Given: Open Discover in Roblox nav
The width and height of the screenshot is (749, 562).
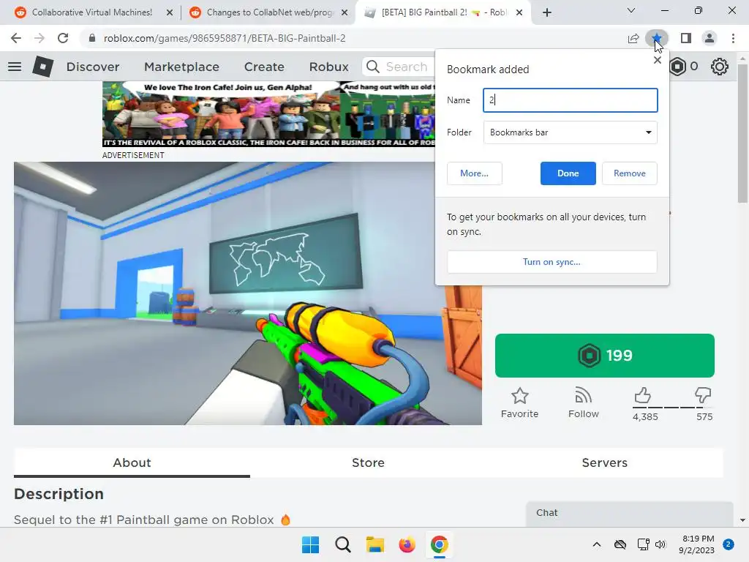Looking at the screenshot, I should [x=93, y=67].
